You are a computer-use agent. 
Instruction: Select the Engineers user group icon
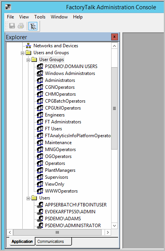coord(40,115)
